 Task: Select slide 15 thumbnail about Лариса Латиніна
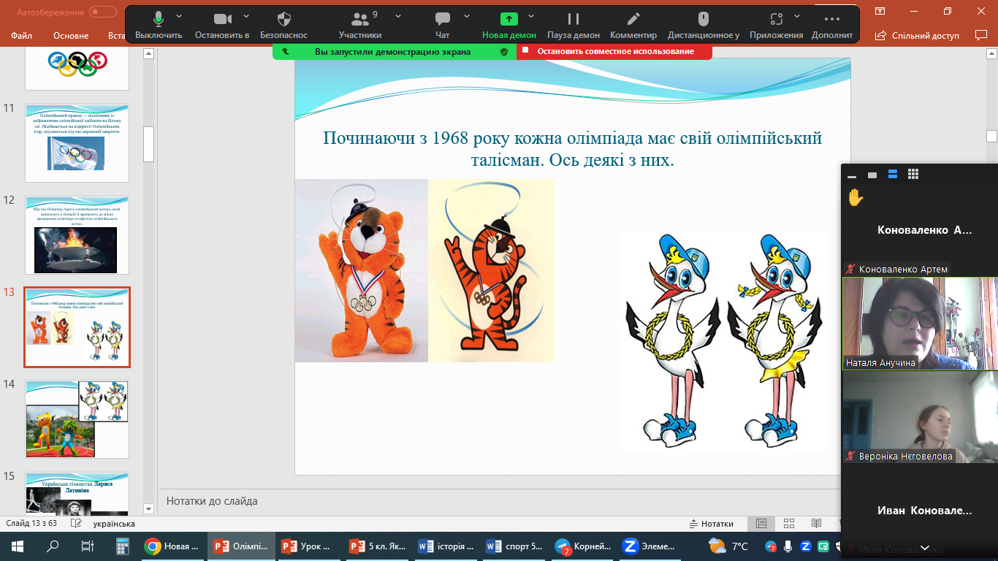tap(77, 493)
